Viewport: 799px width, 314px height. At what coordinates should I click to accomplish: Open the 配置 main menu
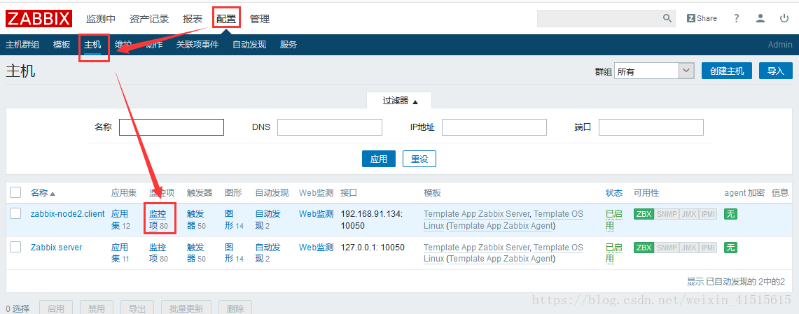point(226,20)
